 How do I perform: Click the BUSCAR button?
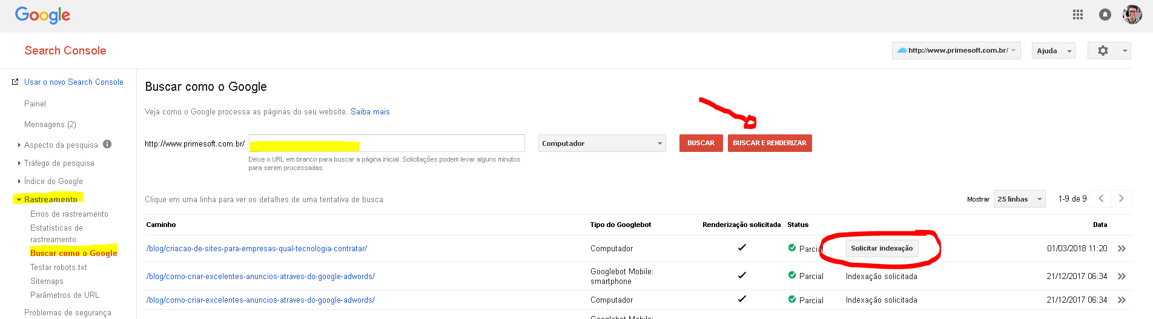tap(701, 143)
